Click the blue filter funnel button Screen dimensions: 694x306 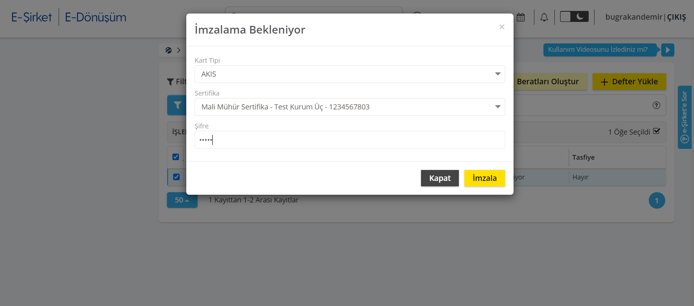(177, 105)
